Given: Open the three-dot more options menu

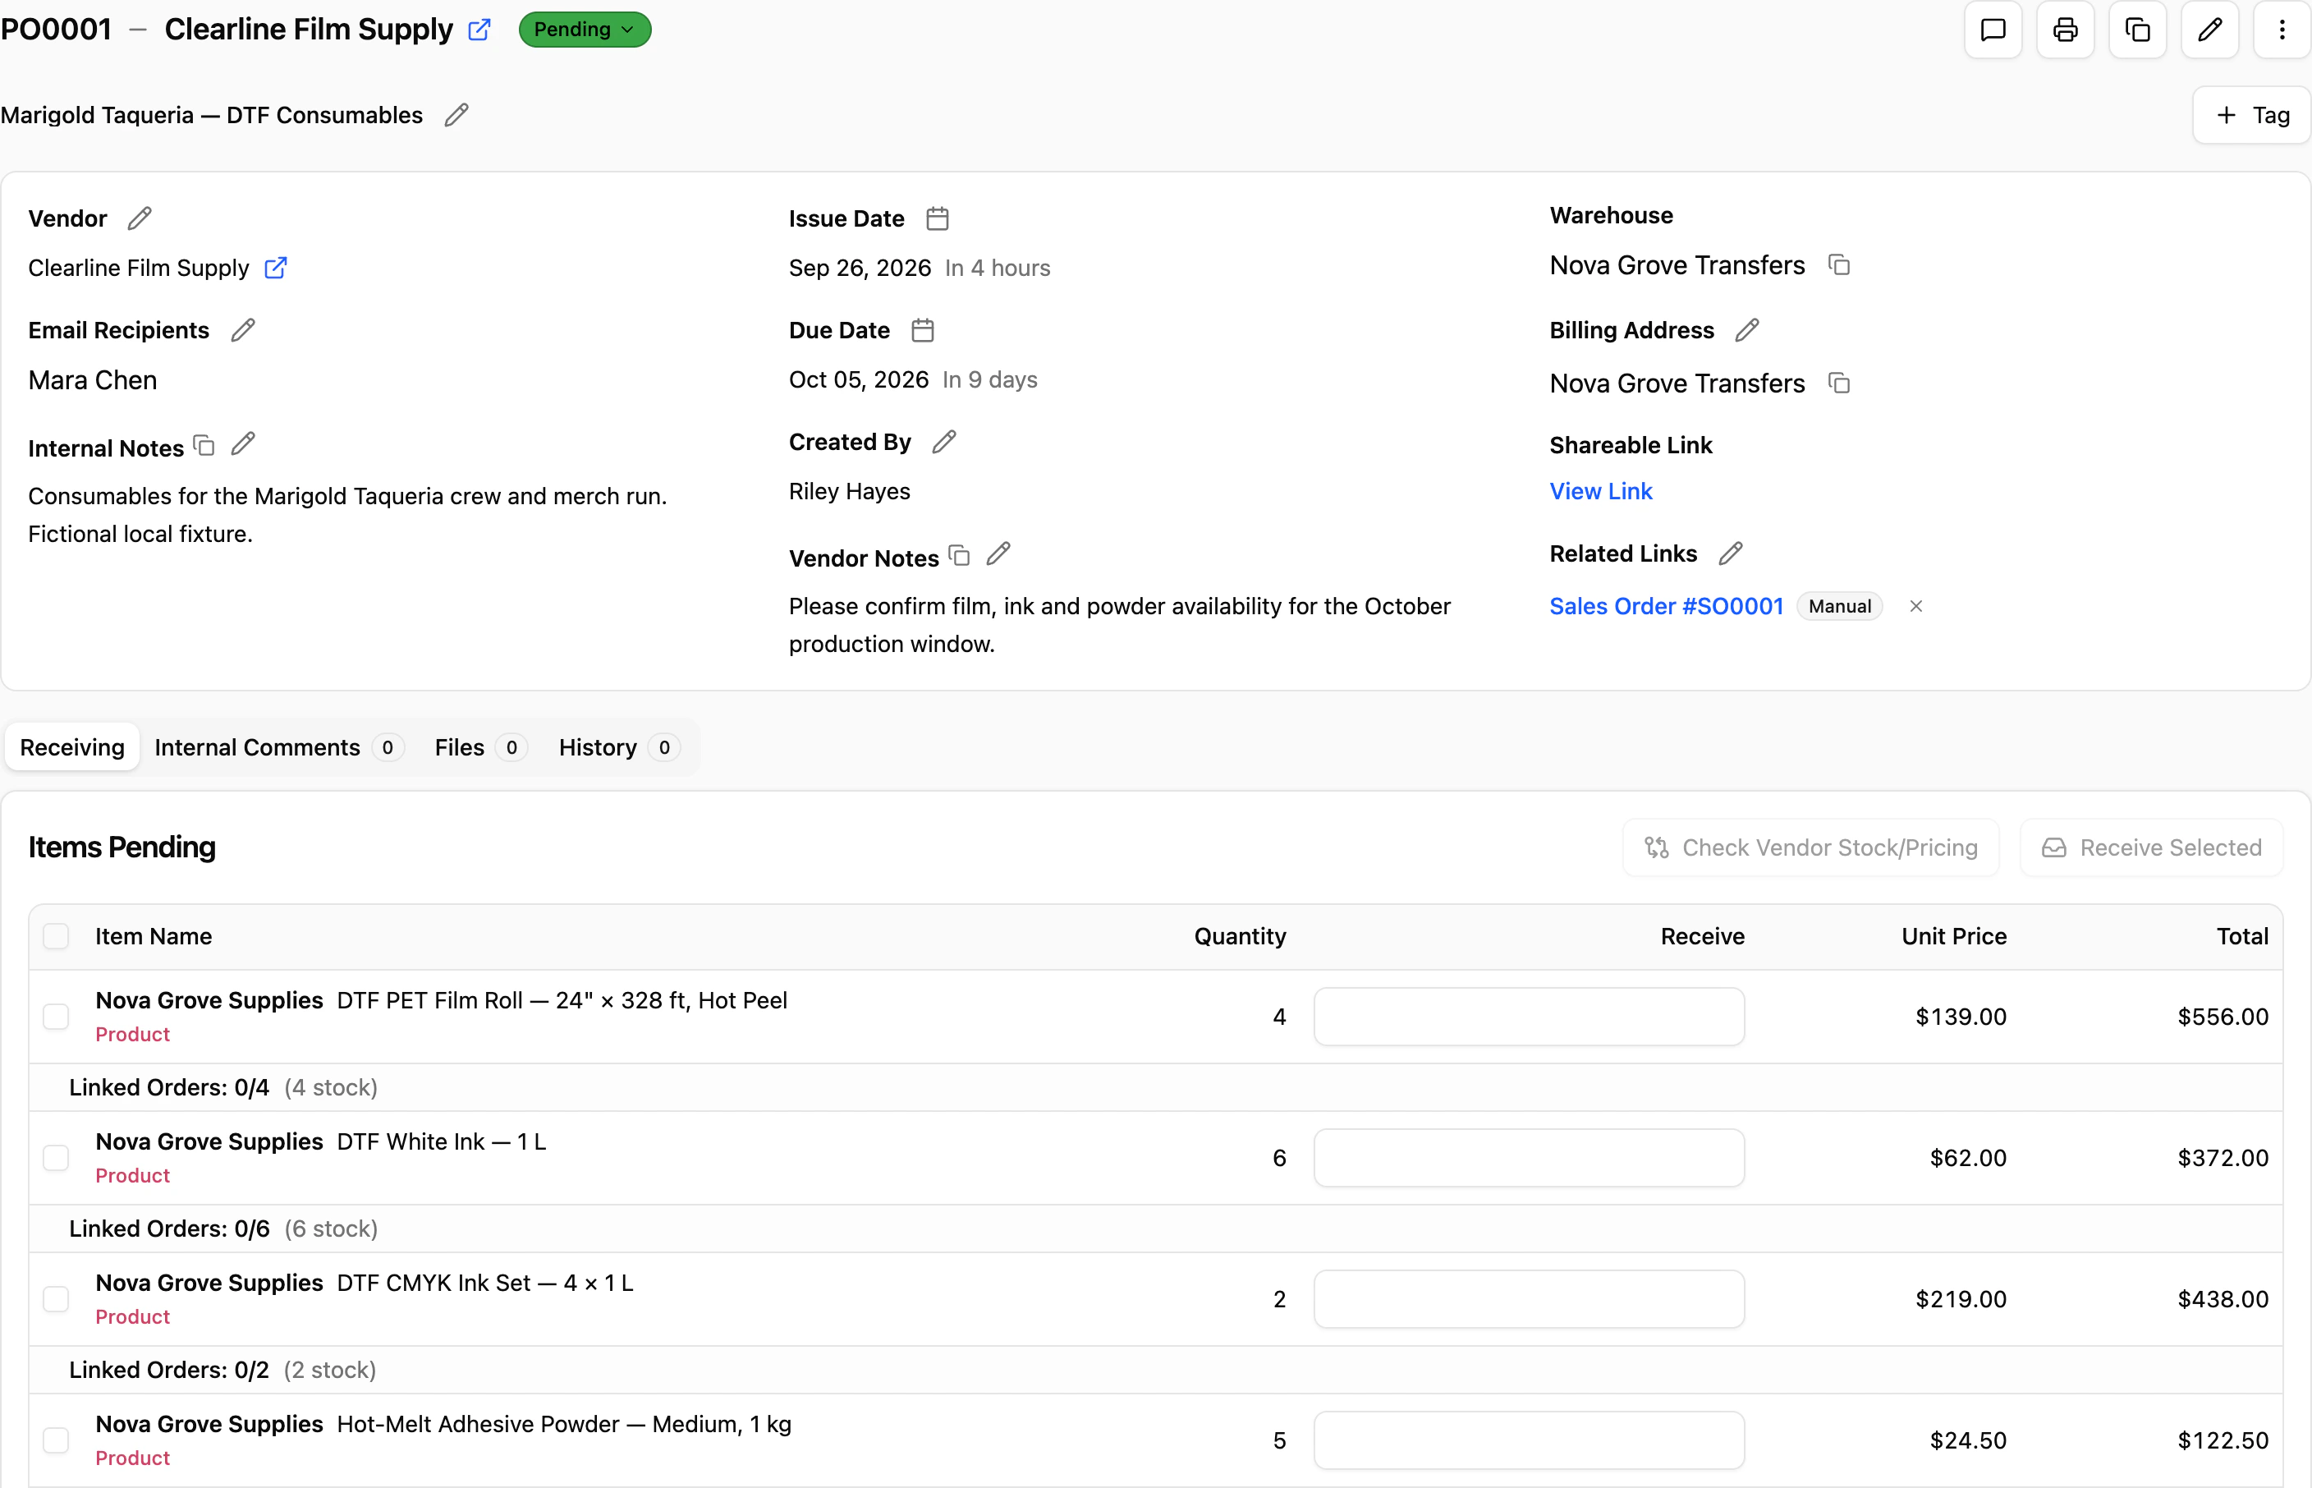Looking at the screenshot, I should tap(2282, 30).
